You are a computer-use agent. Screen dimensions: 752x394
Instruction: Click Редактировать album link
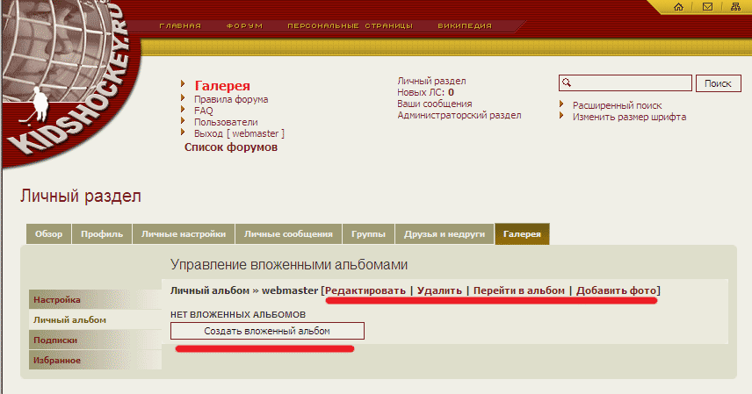[x=365, y=290]
